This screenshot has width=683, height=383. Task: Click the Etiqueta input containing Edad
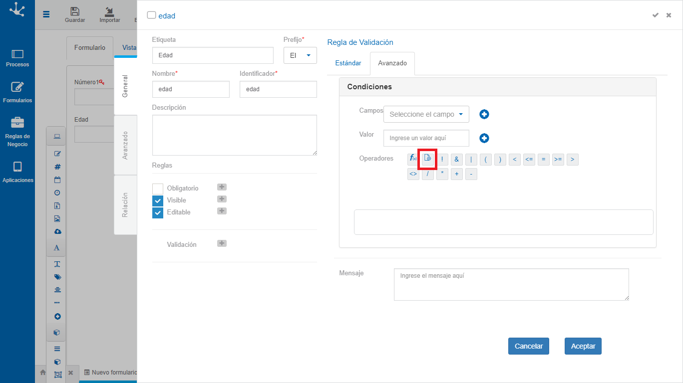[x=213, y=55]
